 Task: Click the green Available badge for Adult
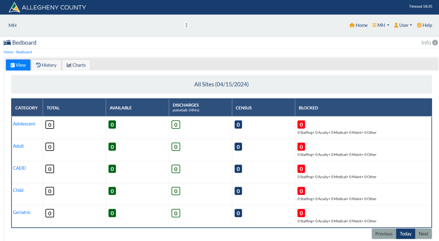(x=112, y=147)
